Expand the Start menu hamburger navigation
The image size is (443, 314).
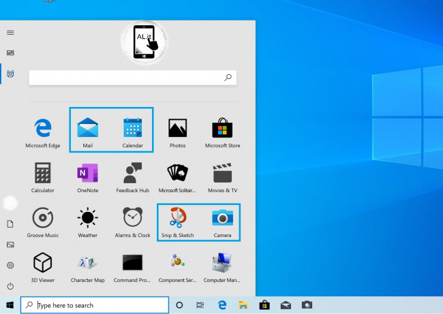coord(10,33)
